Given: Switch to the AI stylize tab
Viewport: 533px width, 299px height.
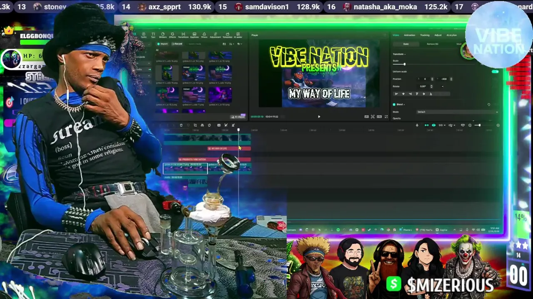Looking at the screenshot, I should [x=451, y=35].
